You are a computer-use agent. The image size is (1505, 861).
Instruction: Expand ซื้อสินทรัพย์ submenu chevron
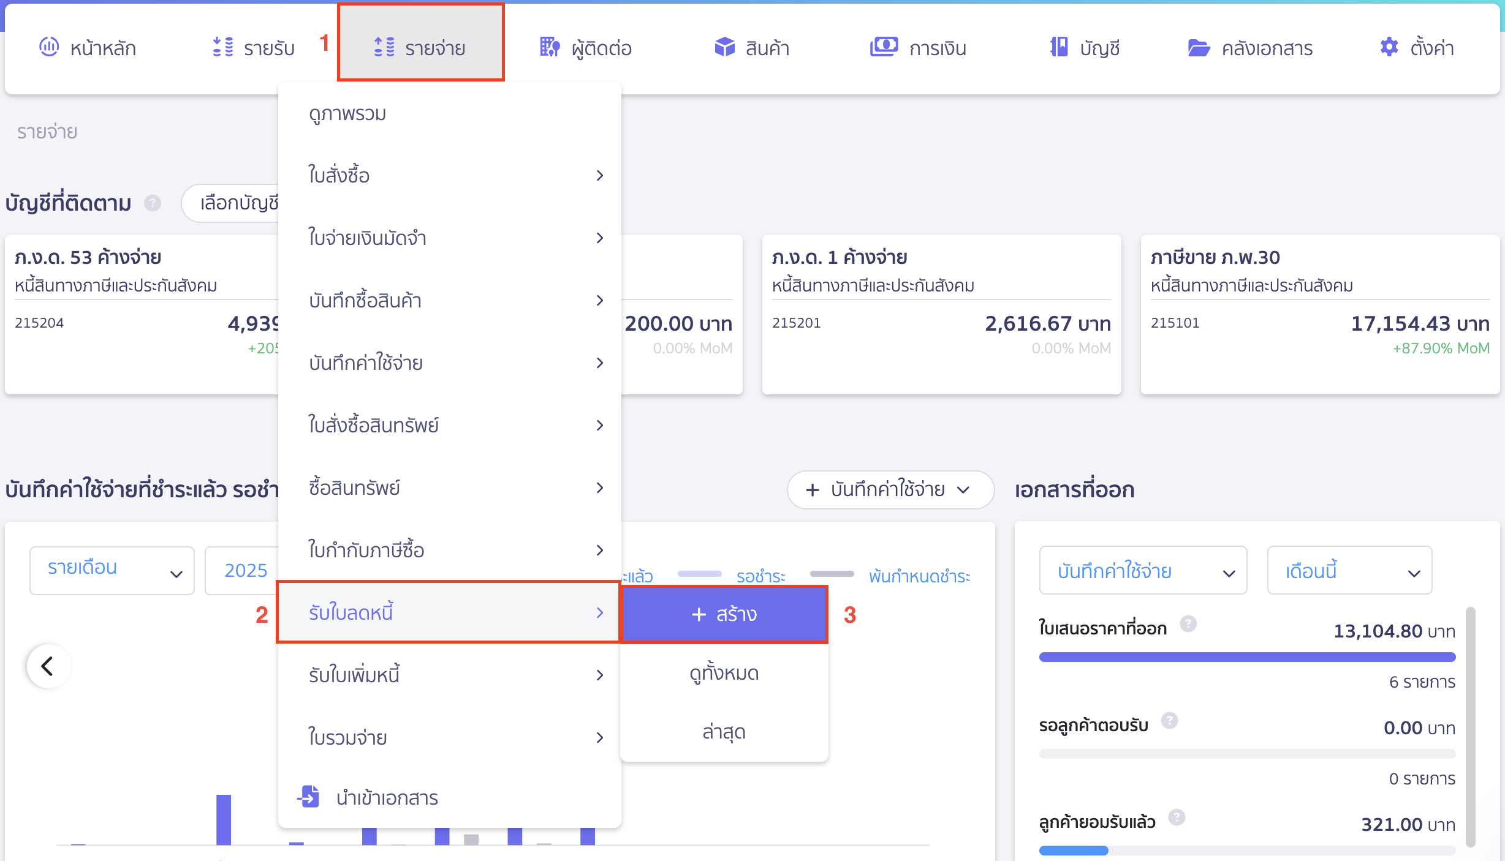(600, 488)
